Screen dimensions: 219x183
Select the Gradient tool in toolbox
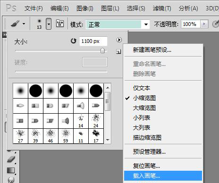11,170
